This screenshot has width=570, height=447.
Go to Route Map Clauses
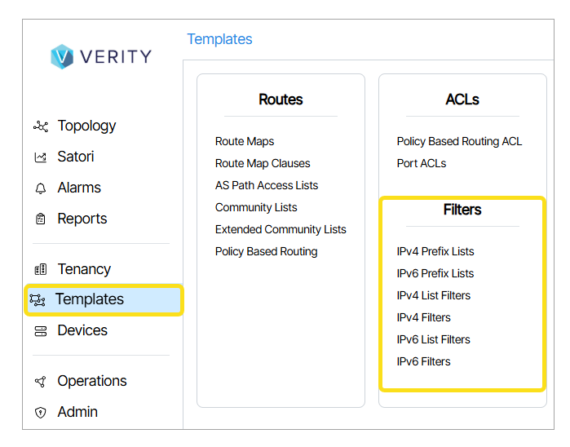coord(263,164)
